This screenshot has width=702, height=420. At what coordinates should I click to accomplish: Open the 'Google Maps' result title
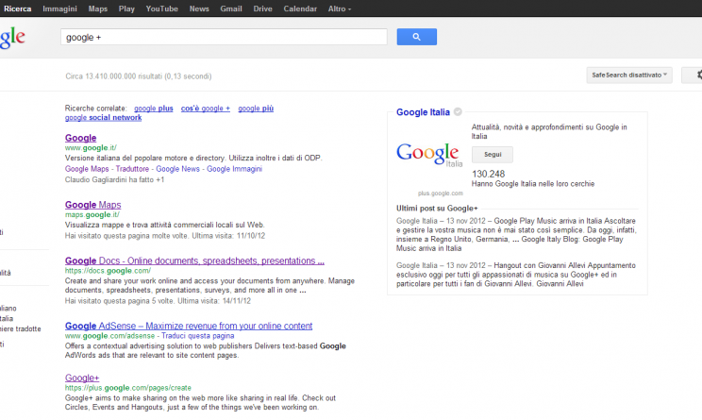coord(92,205)
